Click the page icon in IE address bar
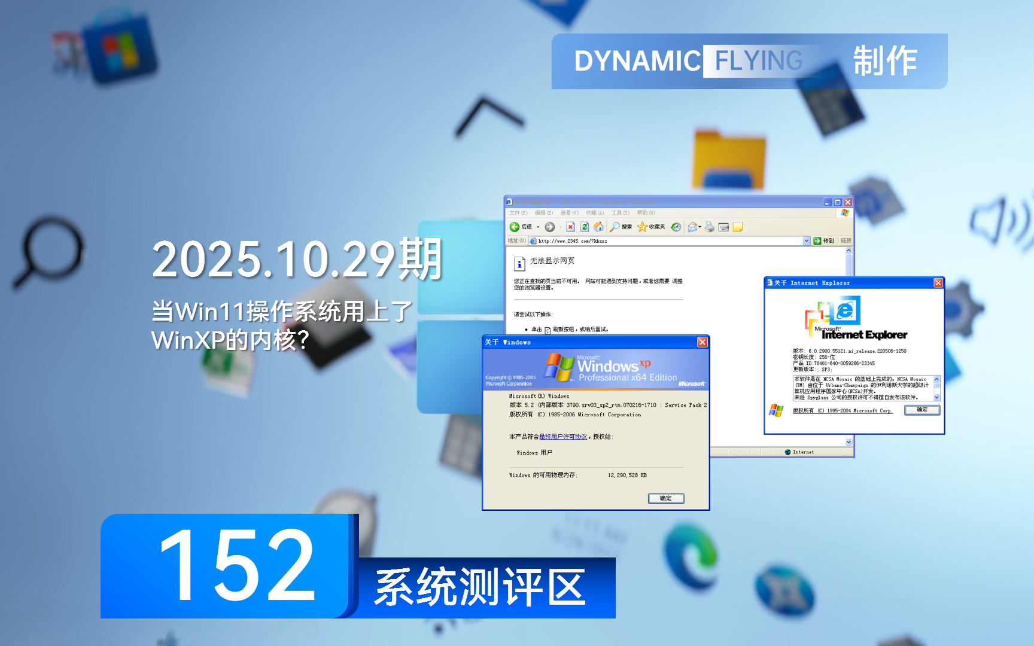1034x646 pixels. coord(533,241)
